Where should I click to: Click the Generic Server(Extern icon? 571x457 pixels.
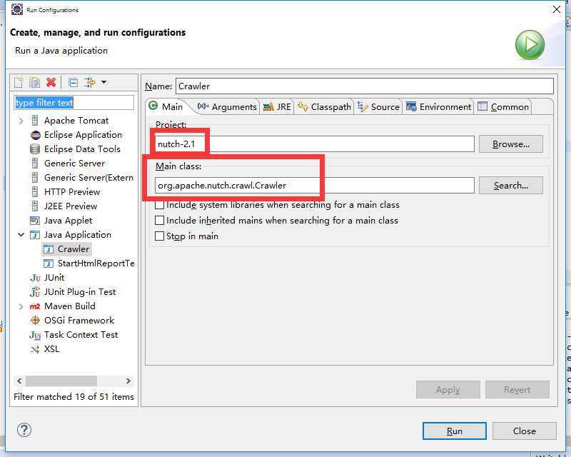coord(35,178)
